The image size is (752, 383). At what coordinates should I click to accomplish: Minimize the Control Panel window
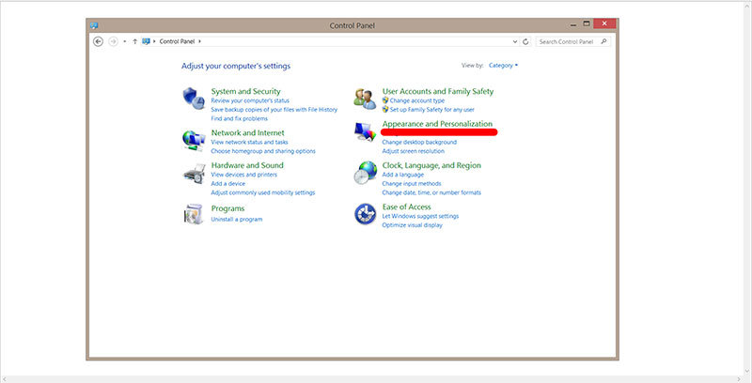pyautogui.click(x=573, y=25)
